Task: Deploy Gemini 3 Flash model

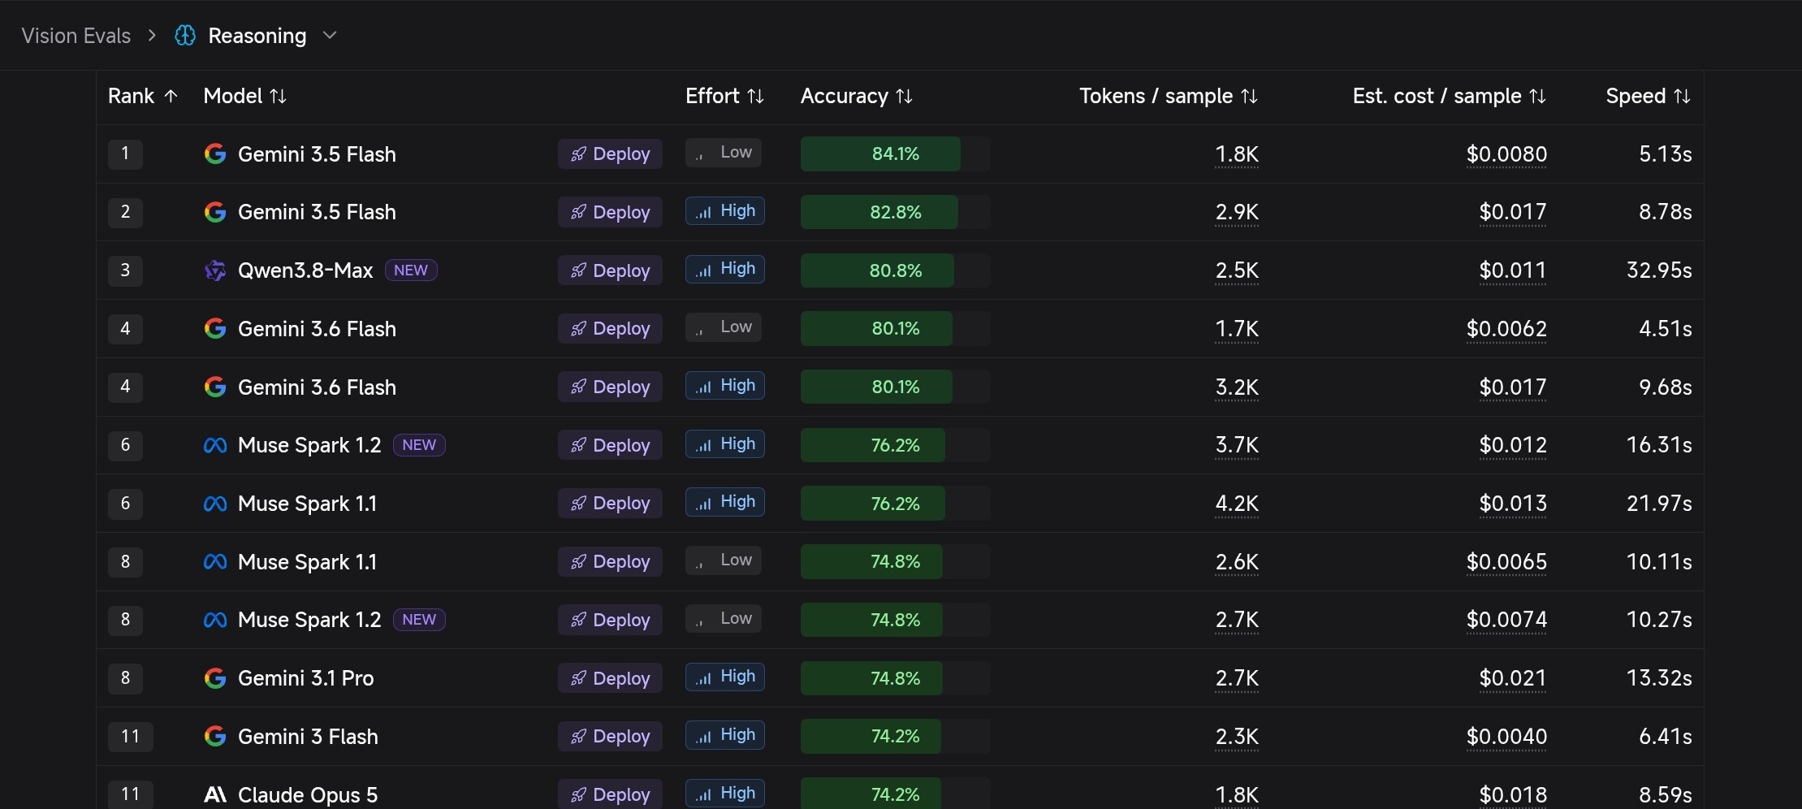Action: (x=610, y=737)
